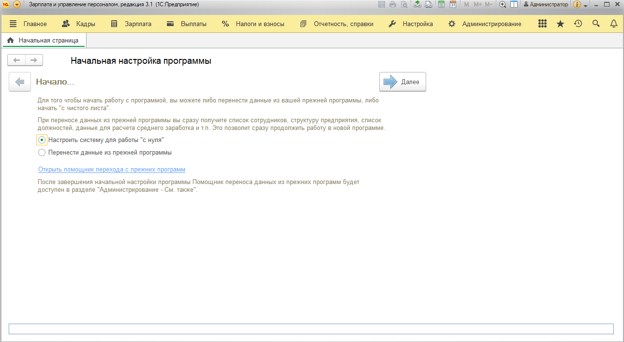Image resolution: width=624 pixels, height=342 pixels.
Task: Click the M- memory subtract button
Action: pyautogui.click(x=489, y=4)
